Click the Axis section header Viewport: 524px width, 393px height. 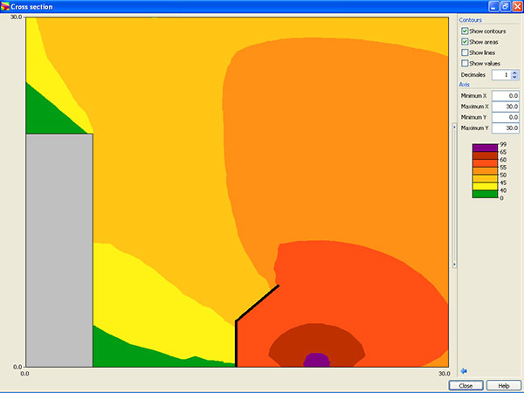point(465,85)
